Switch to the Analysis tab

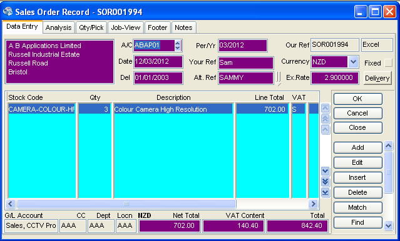(x=59, y=27)
